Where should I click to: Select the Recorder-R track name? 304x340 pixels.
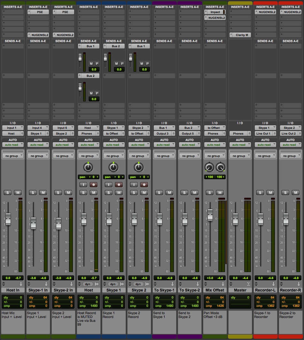pos(291,290)
